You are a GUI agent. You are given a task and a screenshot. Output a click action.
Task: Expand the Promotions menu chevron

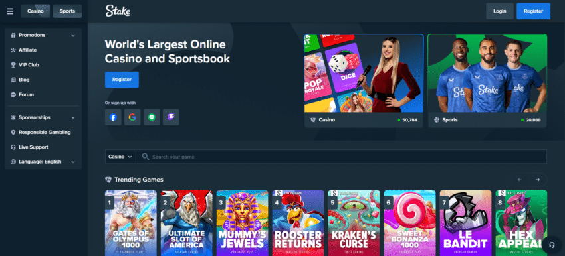pos(73,36)
